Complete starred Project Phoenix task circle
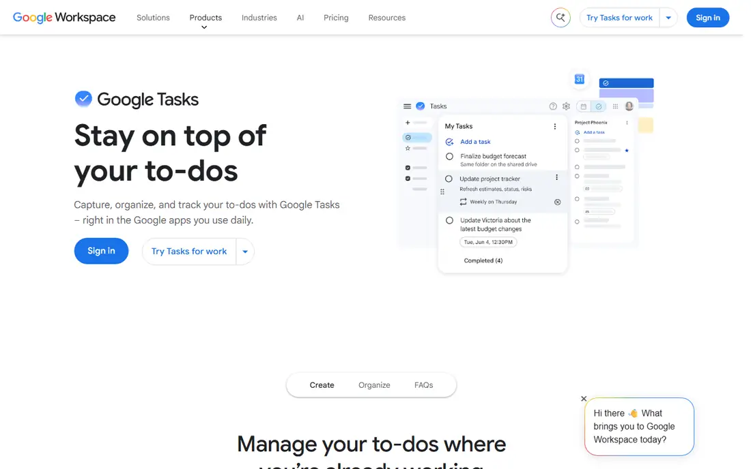The height and width of the screenshot is (469, 751). (577, 150)
